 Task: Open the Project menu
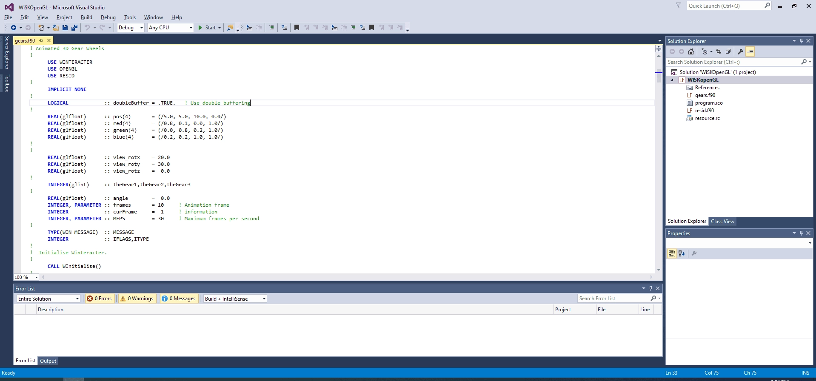click(64, 17)
